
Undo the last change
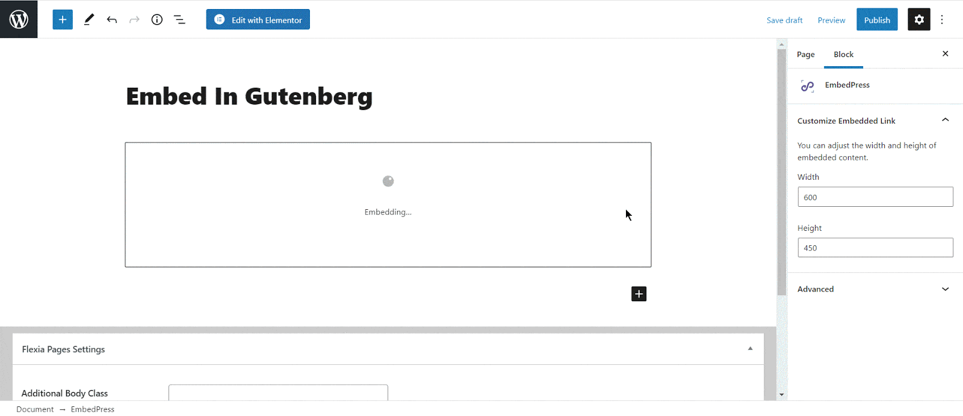point(112,19)
